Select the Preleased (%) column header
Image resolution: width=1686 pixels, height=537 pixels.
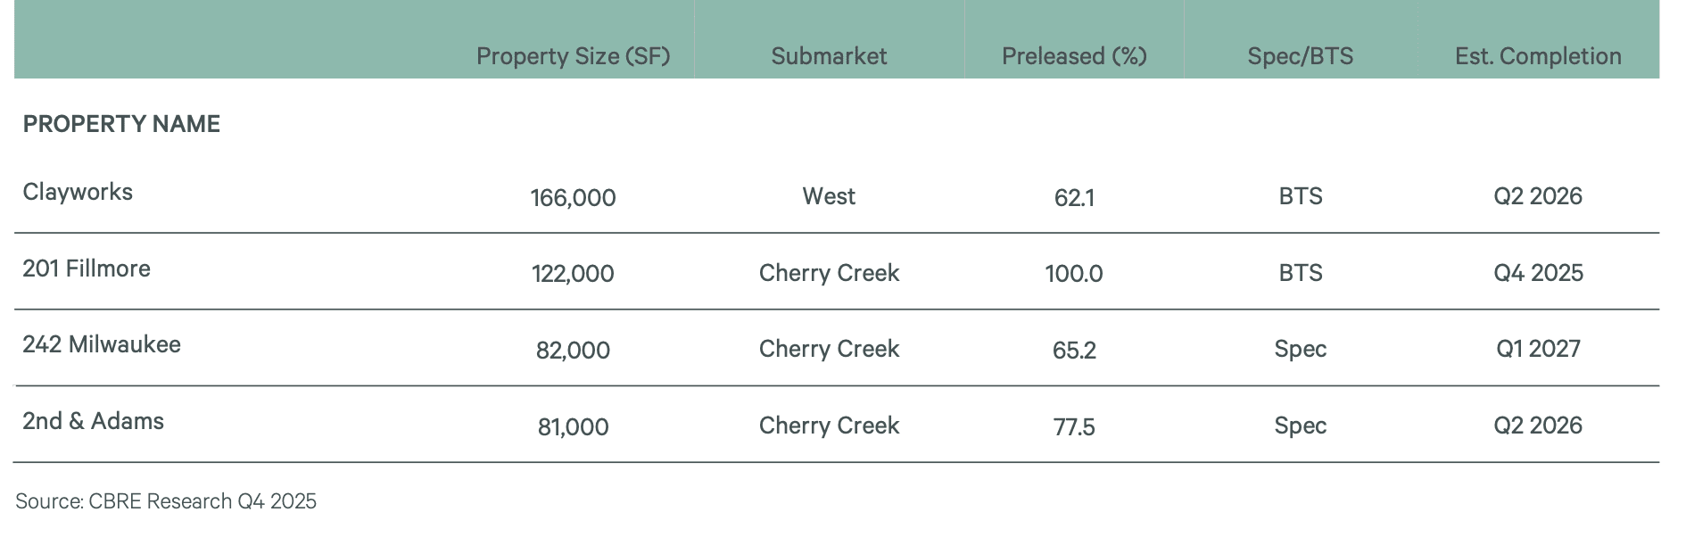1074,56
